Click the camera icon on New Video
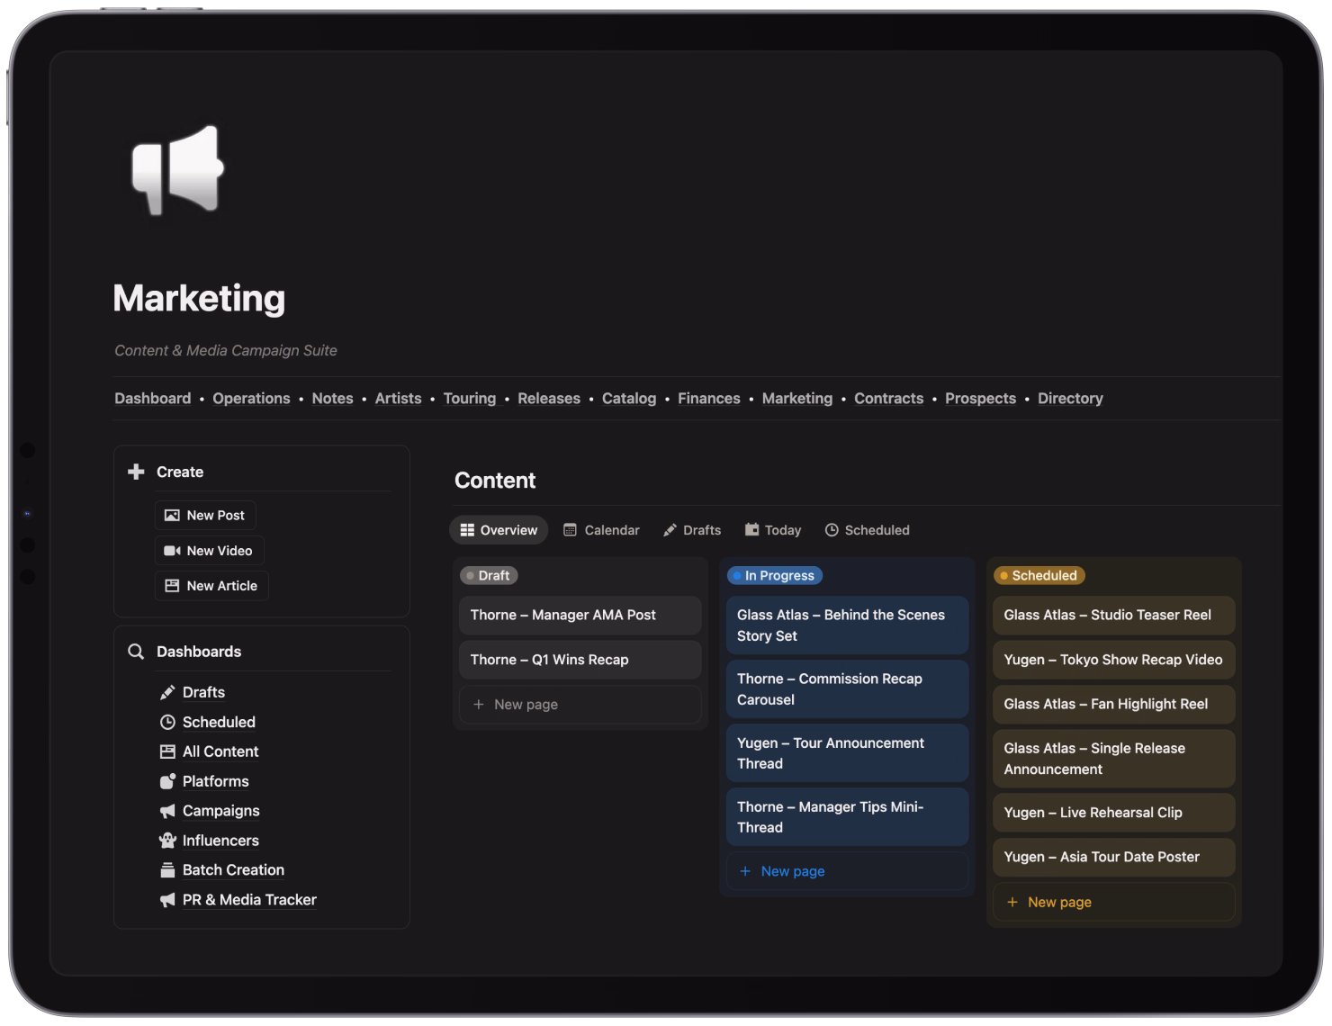The height and width of the screenshot is (1026, 1332). 172,551
